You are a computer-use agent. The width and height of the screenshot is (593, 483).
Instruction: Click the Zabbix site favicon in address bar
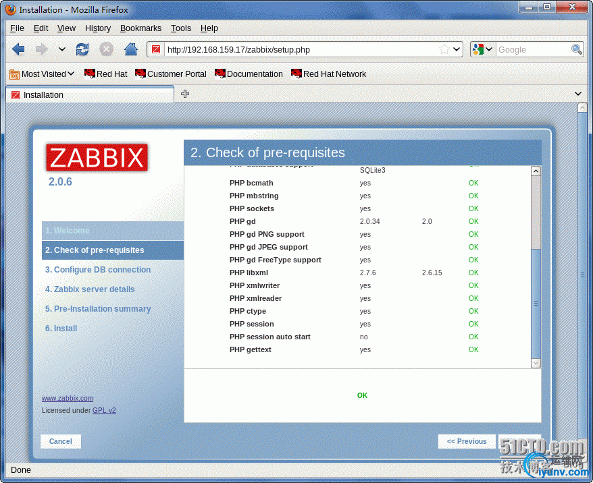click(156, 49)
